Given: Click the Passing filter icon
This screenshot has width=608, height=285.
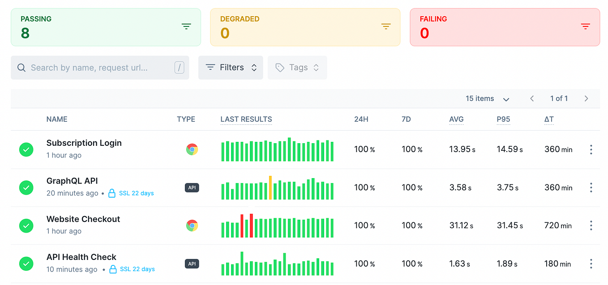Looking at the screenshot, I should [x=186, y=27].
